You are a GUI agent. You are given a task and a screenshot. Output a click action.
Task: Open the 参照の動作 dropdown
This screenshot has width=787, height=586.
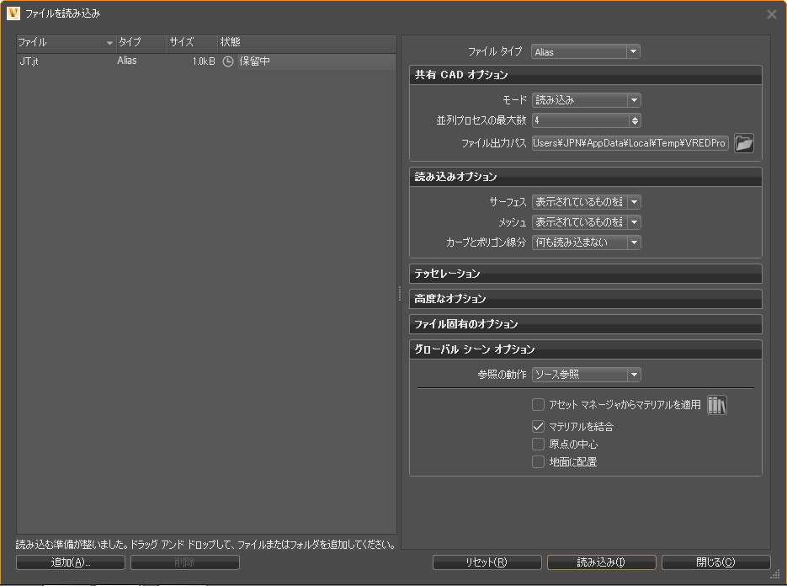[633, 375]
